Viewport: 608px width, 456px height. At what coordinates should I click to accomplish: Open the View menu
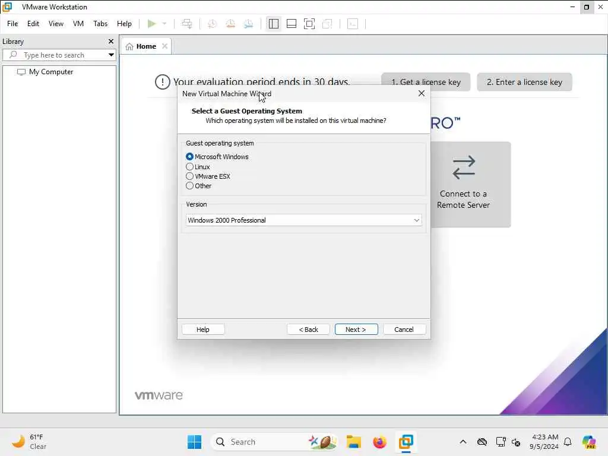coord(56,24)
